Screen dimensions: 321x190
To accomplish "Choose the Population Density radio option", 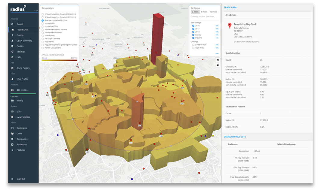I will tap(43, 45).
